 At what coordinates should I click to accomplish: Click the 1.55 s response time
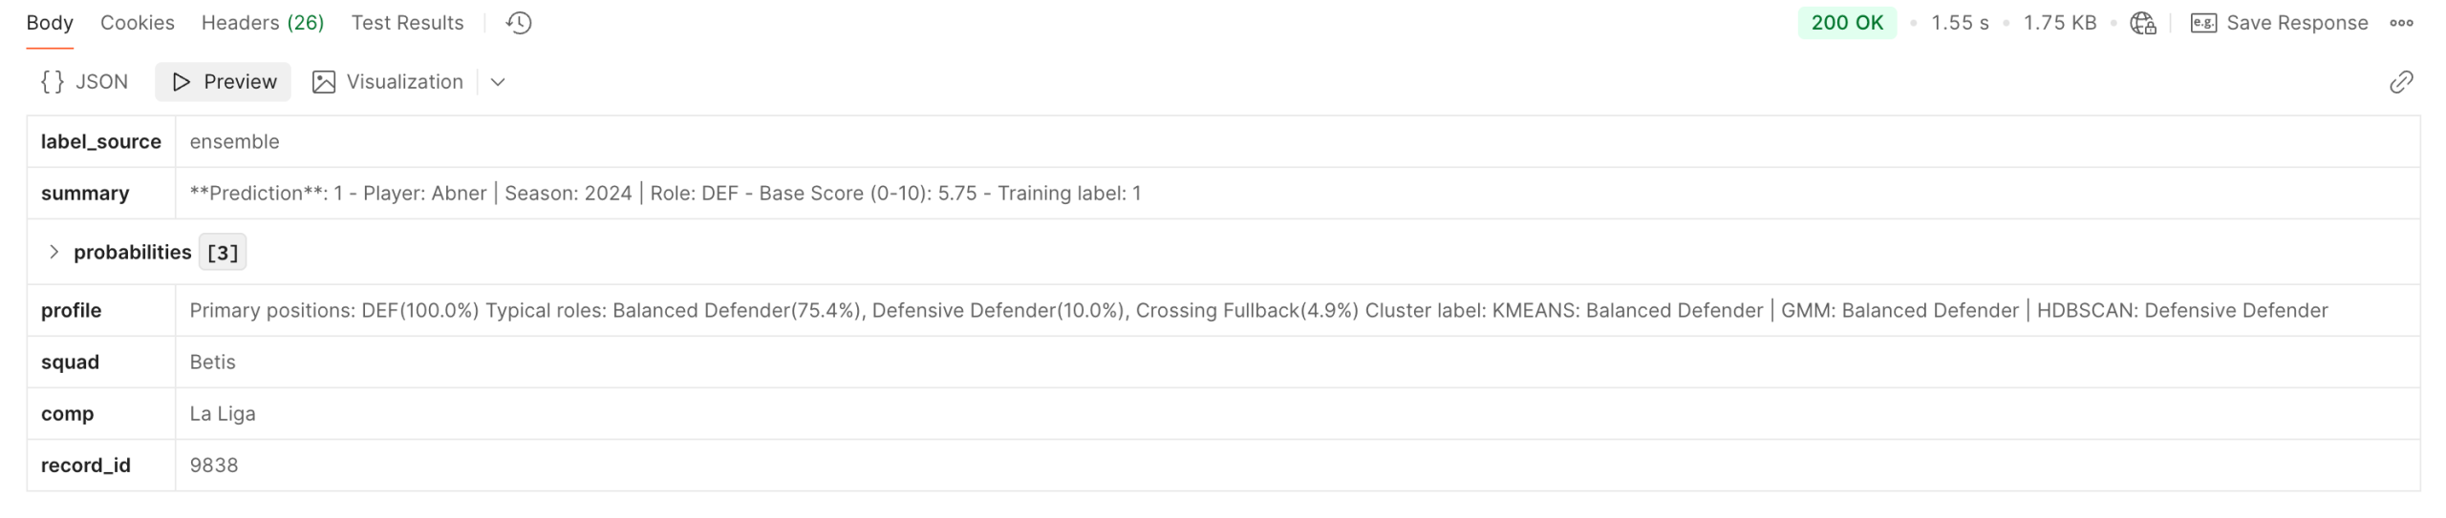pyautogui.click(x=1960, y=23)
